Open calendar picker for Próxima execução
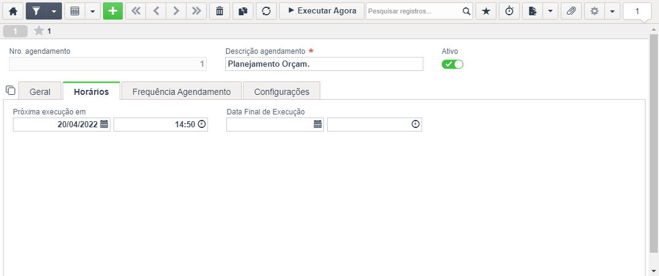Image resolution: width=659 pixels, height=276 pixels. [104, 124]
